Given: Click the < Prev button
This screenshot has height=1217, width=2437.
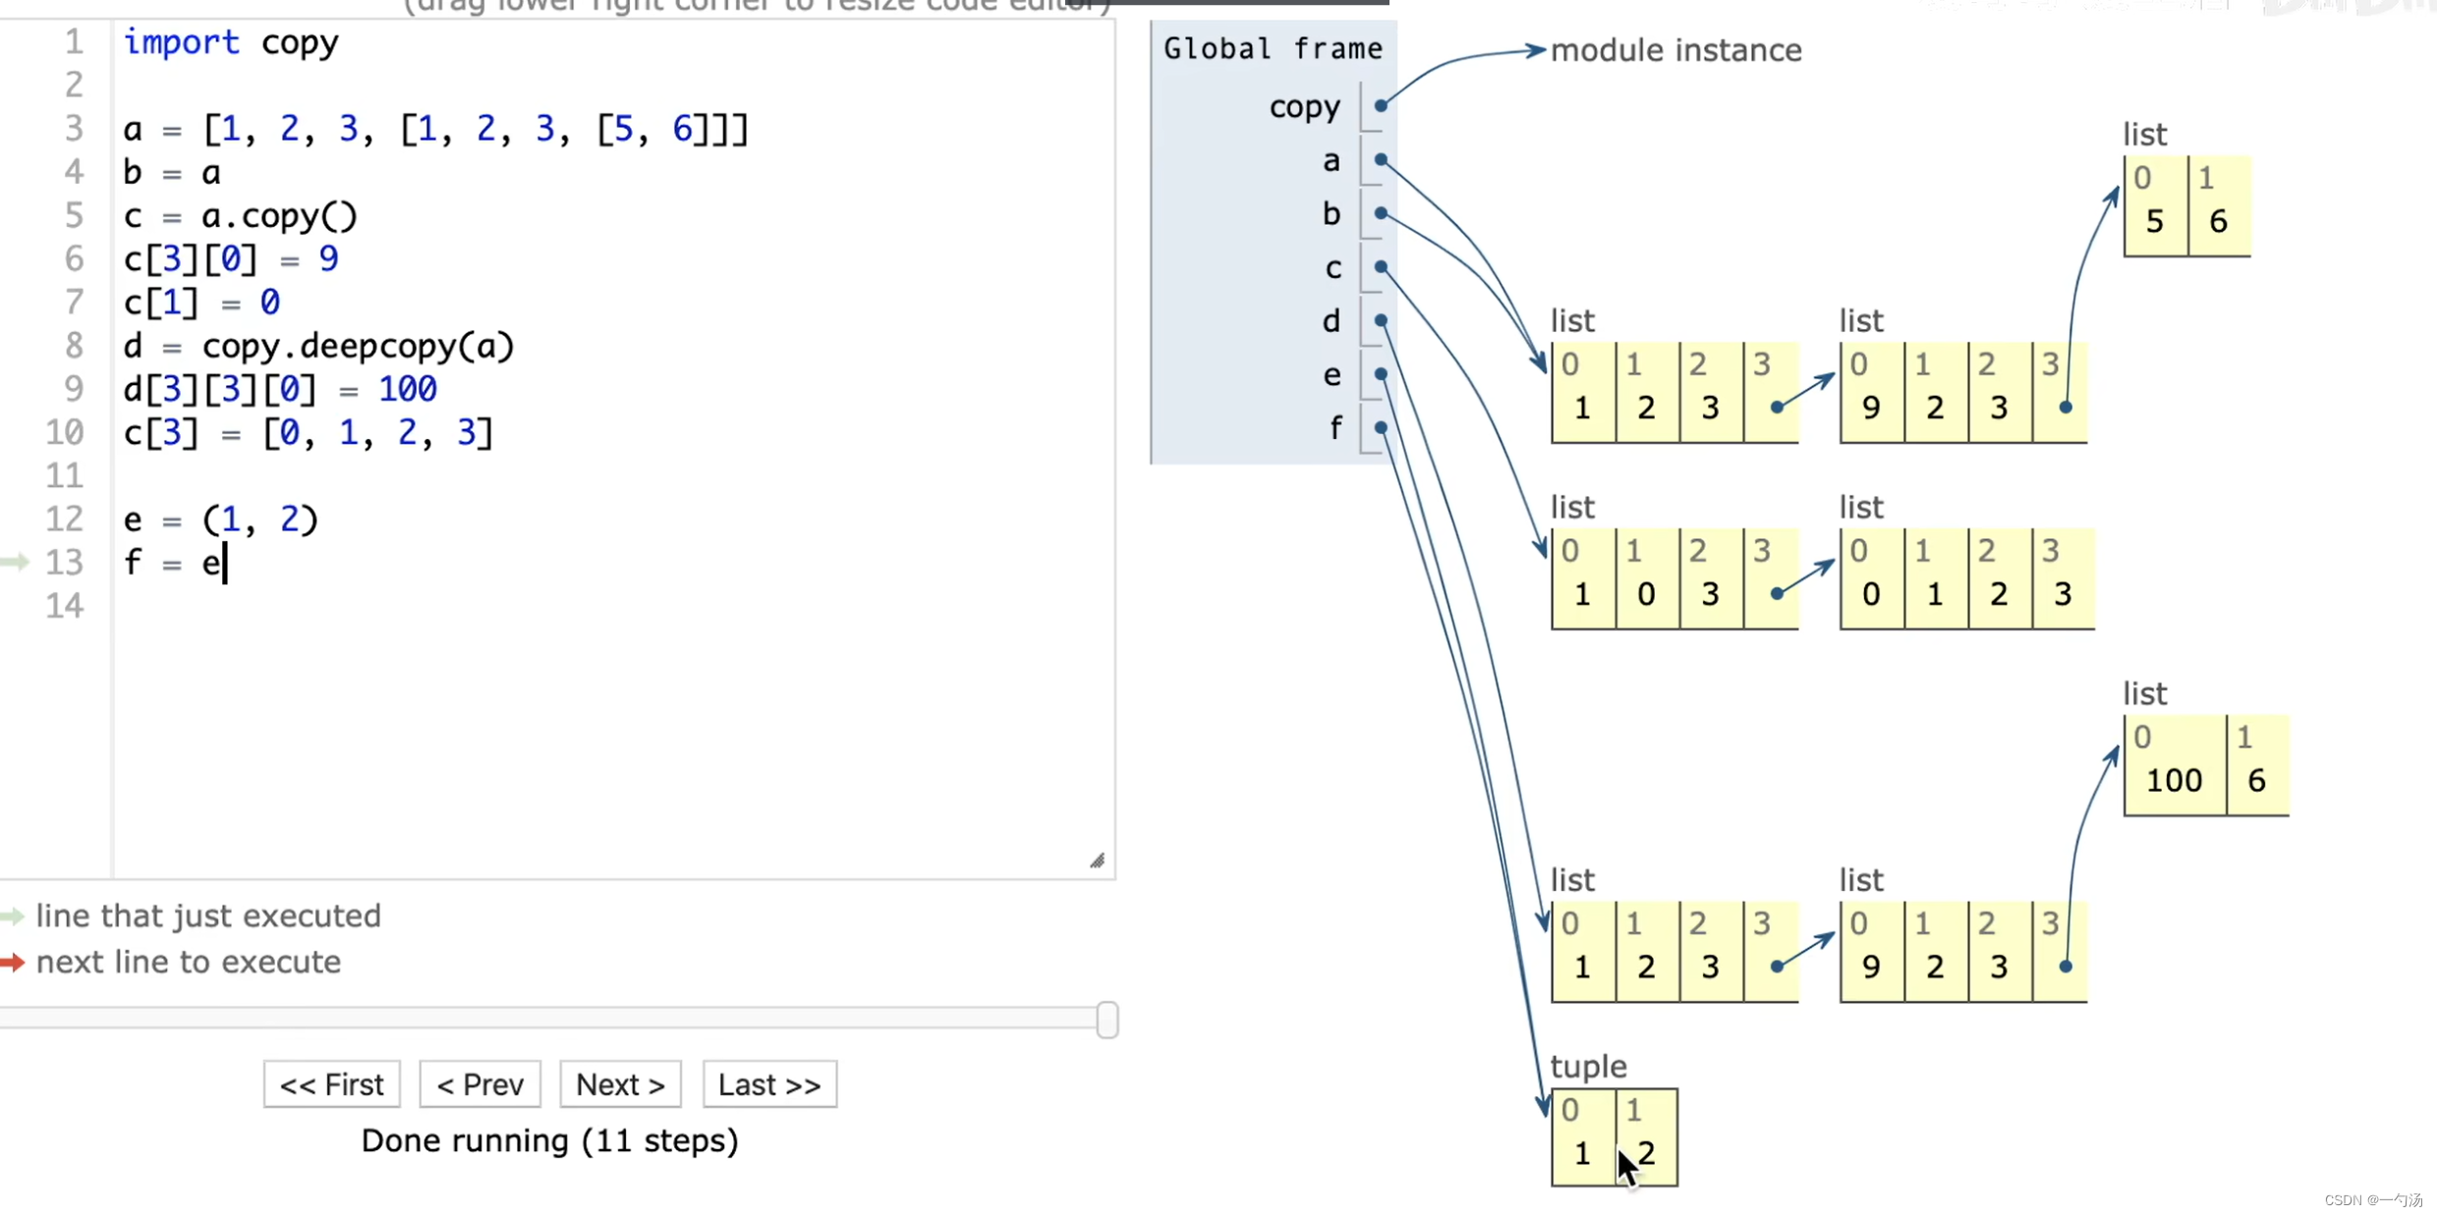Looking at the screenshot, I should [480, 1083].
